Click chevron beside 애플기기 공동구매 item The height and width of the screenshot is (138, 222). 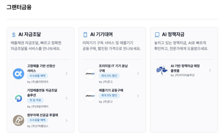138,96
